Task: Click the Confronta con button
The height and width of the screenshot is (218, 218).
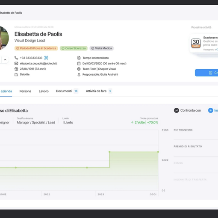Action: (x=187, y=110)
